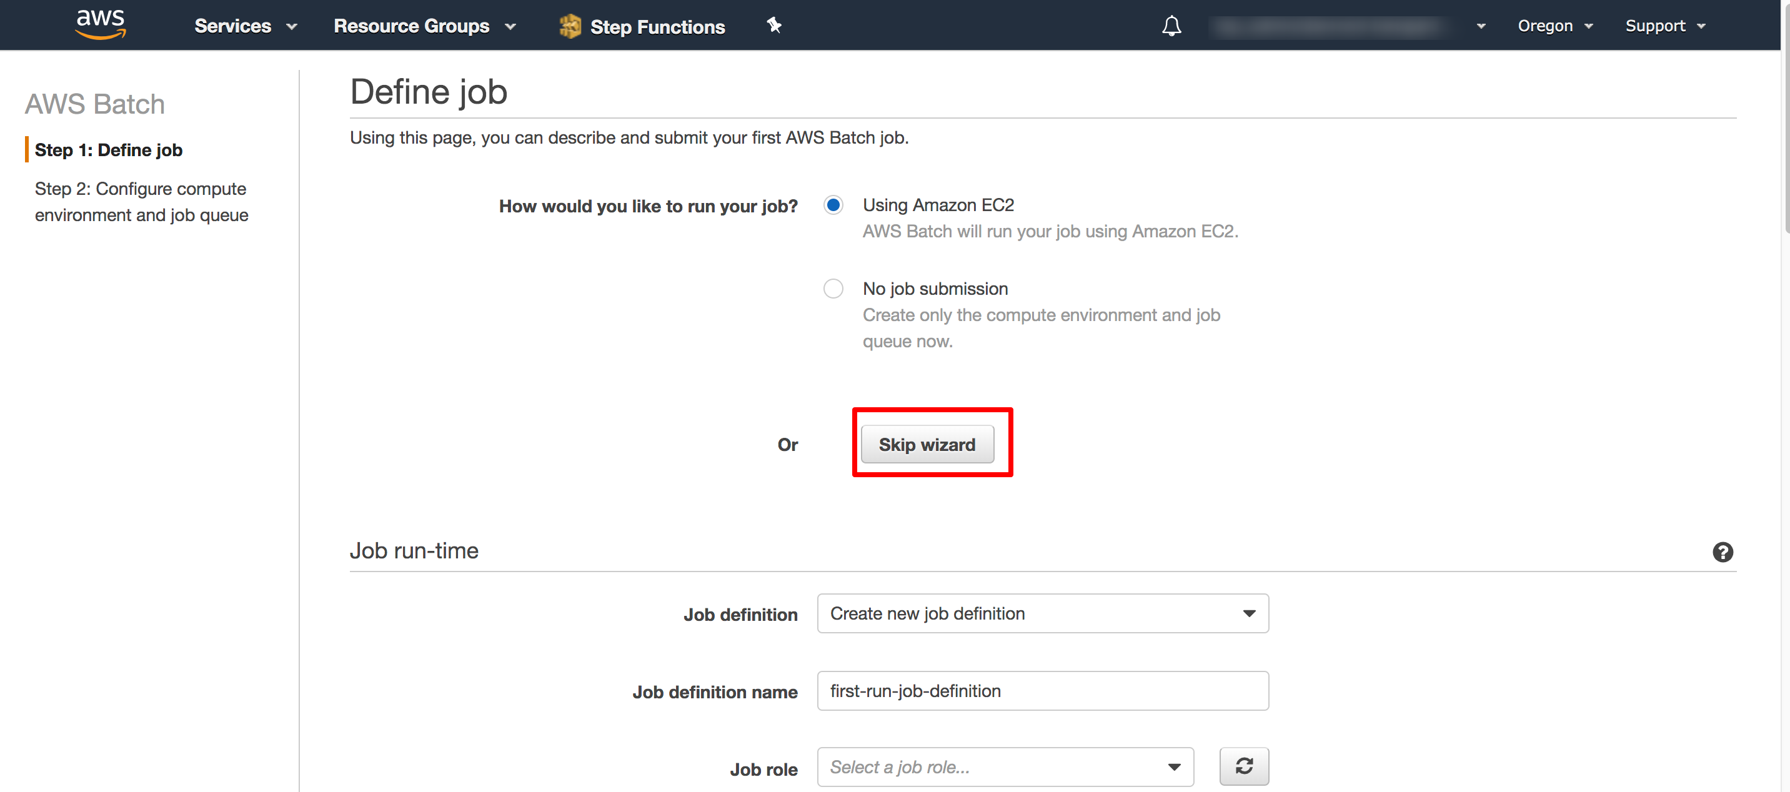Open the Job definition dropdown
This screenshot has width=1790, height=792.
click(1043, 613)
